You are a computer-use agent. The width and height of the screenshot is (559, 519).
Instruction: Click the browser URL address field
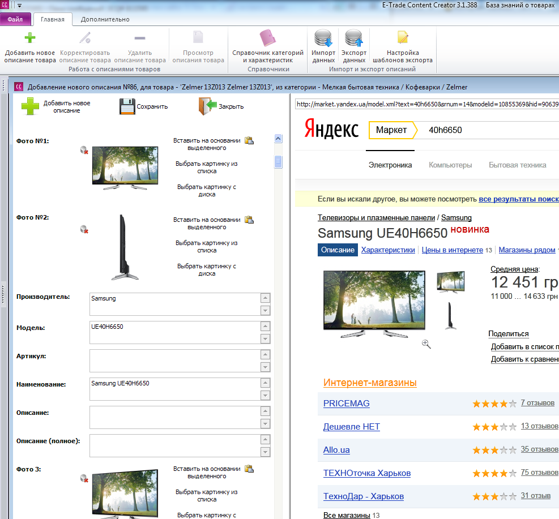[427, 104]
